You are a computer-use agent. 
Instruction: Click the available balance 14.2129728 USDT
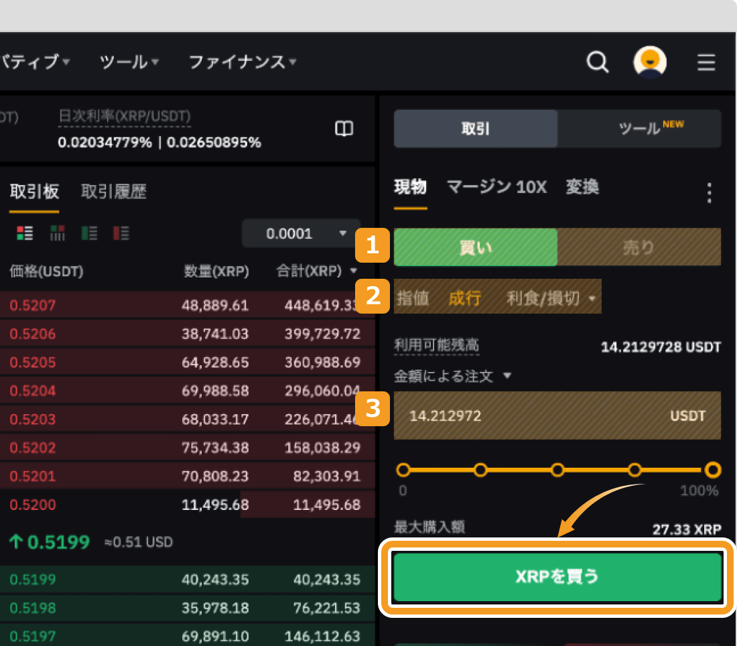click(x=661, y=347)
